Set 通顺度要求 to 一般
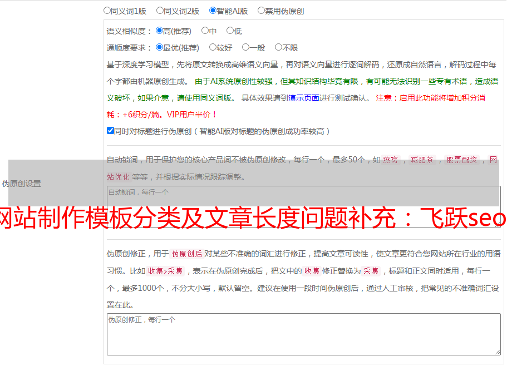The height and width of the screenshot is (366, 507). tap(245, 47)
